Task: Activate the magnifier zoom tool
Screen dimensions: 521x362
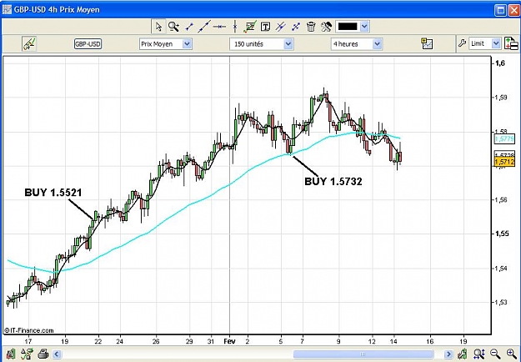Action: [x=173, y=27]
